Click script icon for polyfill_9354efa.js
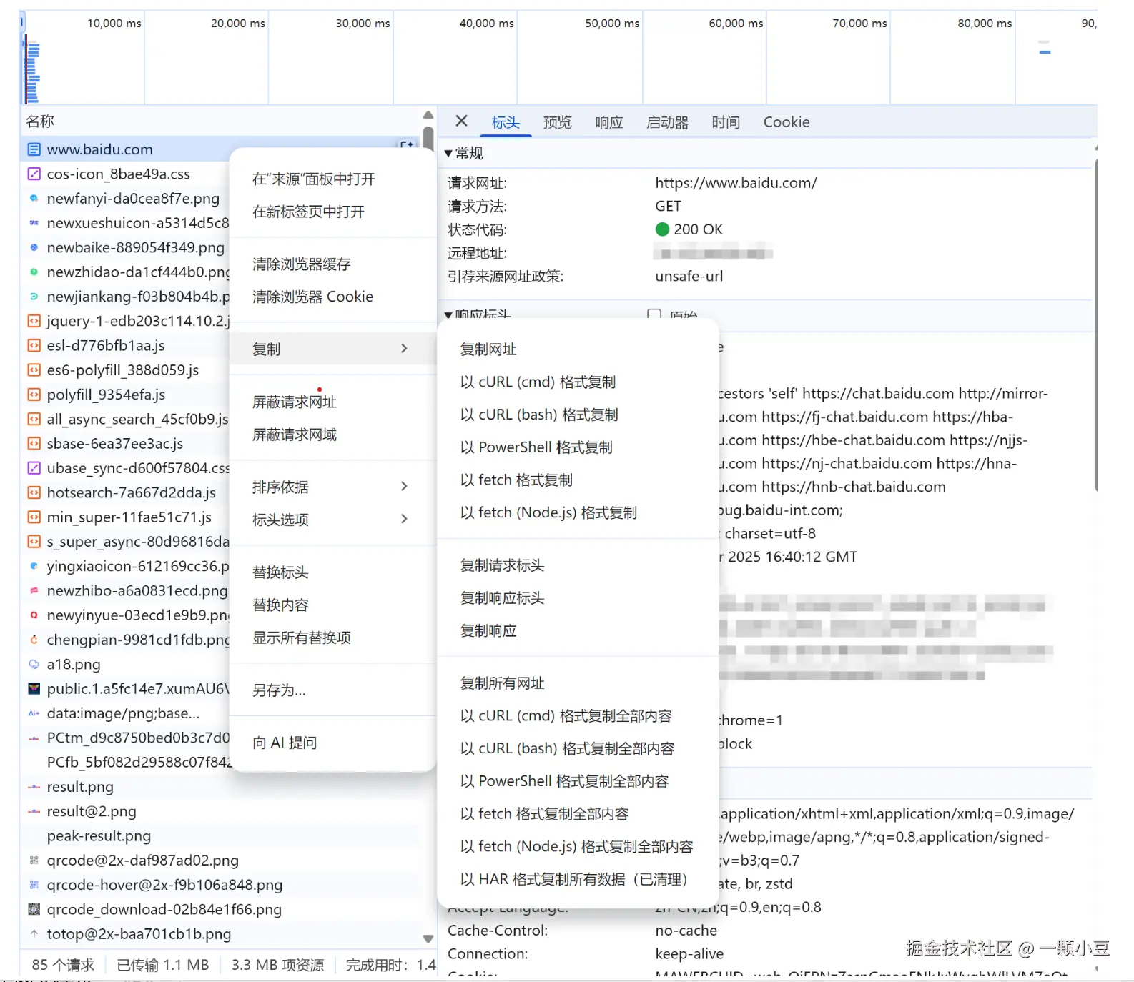 coord(34,395)
